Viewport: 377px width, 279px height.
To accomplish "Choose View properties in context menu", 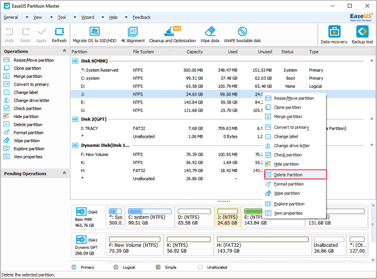I will coord(295,213).
